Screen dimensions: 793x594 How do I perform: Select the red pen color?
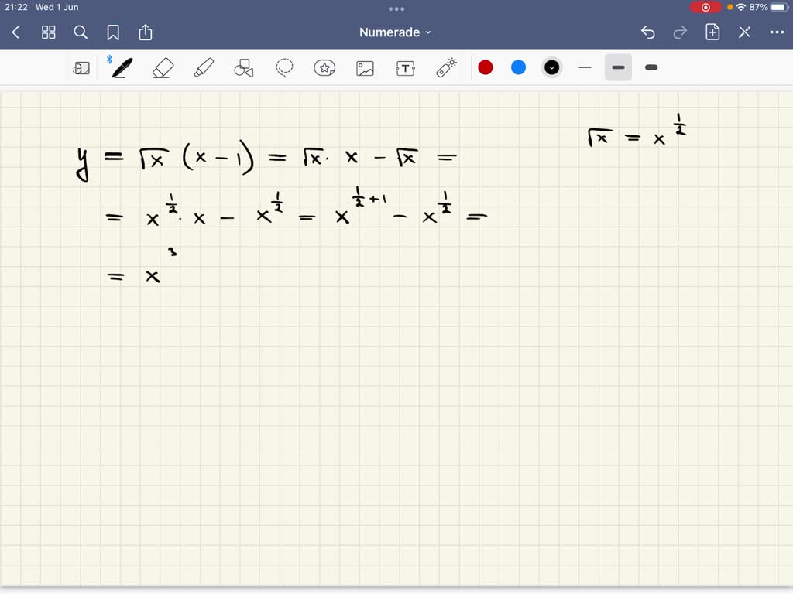pyautogui.click(x=486, y=67)
